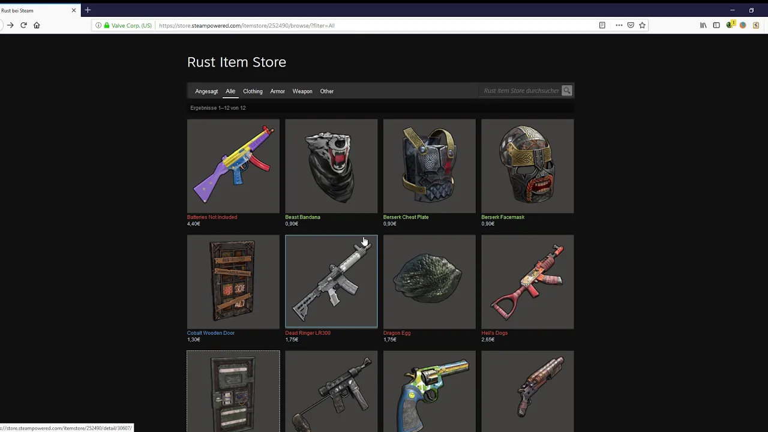Open Hell's Dogs weapon image
This screenshot has width=768, height=432.
click(527, 281)
